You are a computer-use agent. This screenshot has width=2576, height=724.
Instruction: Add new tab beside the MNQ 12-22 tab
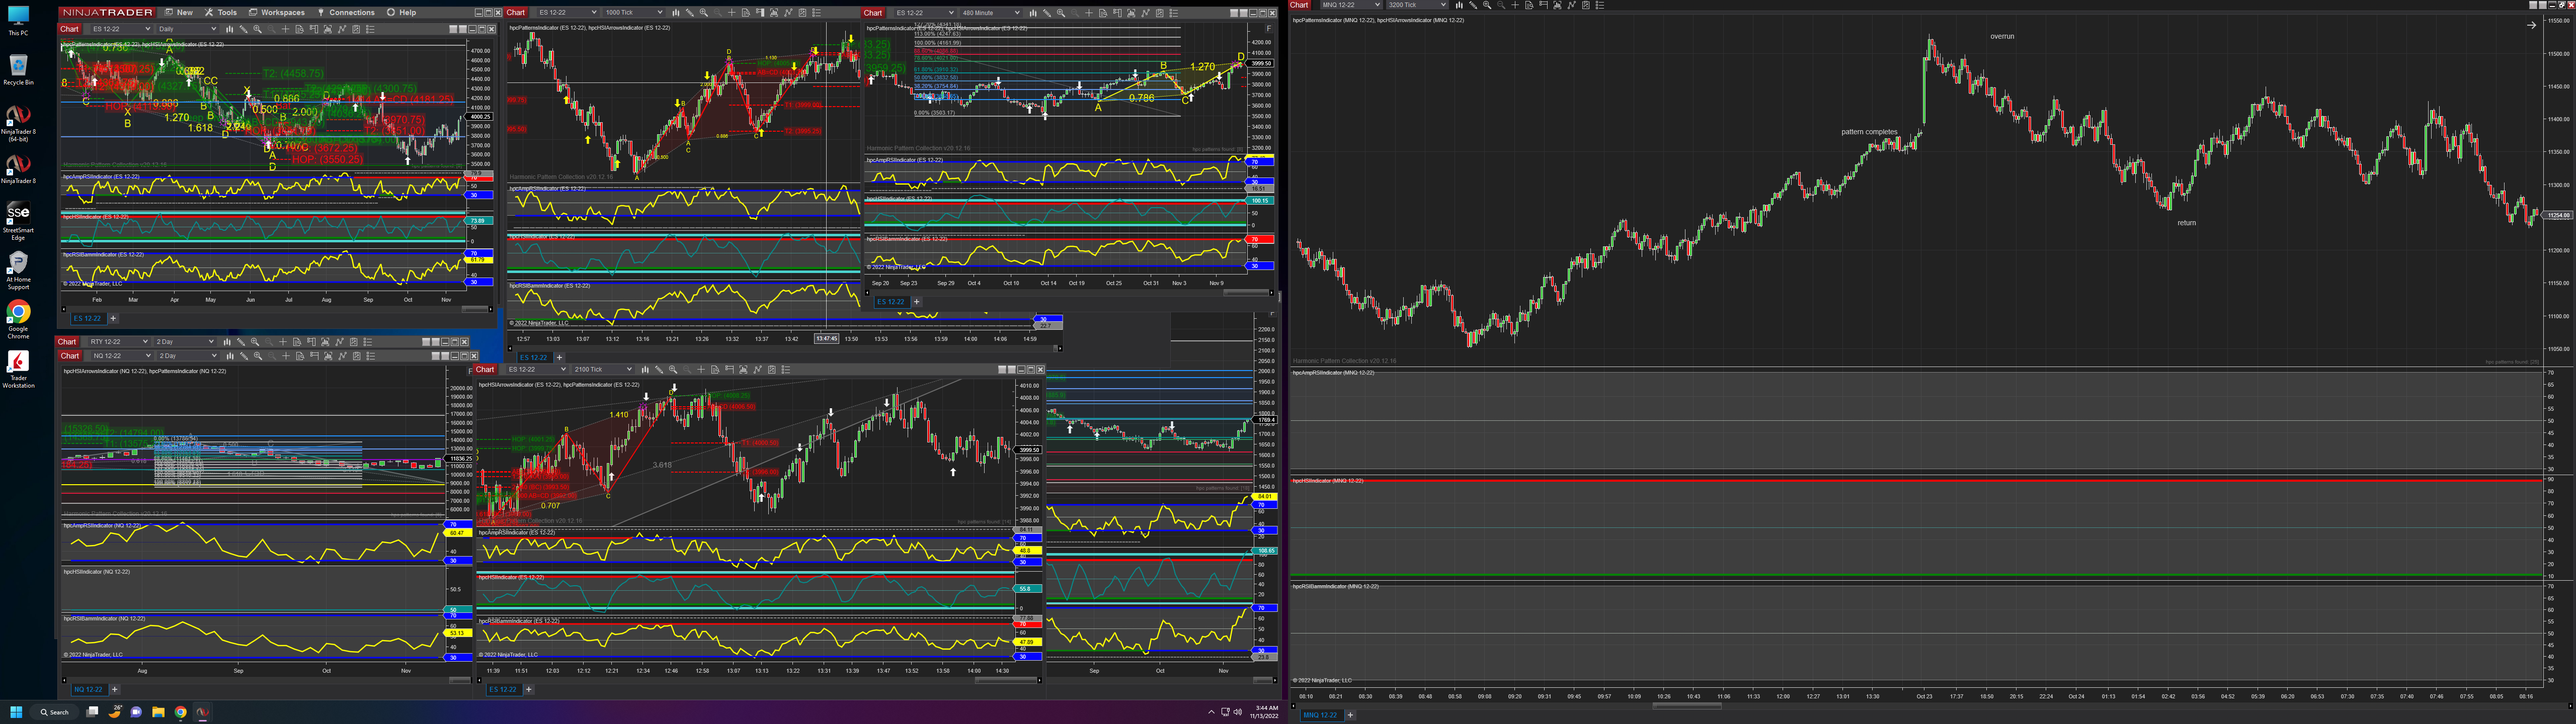1350,715
